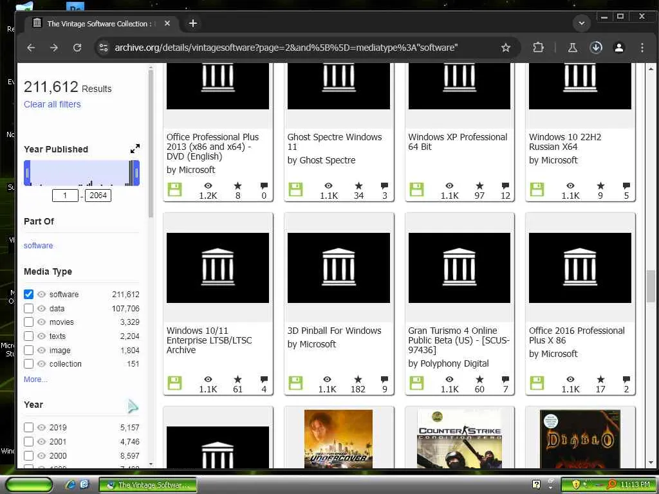This screenshot has width=659, height=494.
Task: Click left handle of Year Published slider
Action: 27,173
